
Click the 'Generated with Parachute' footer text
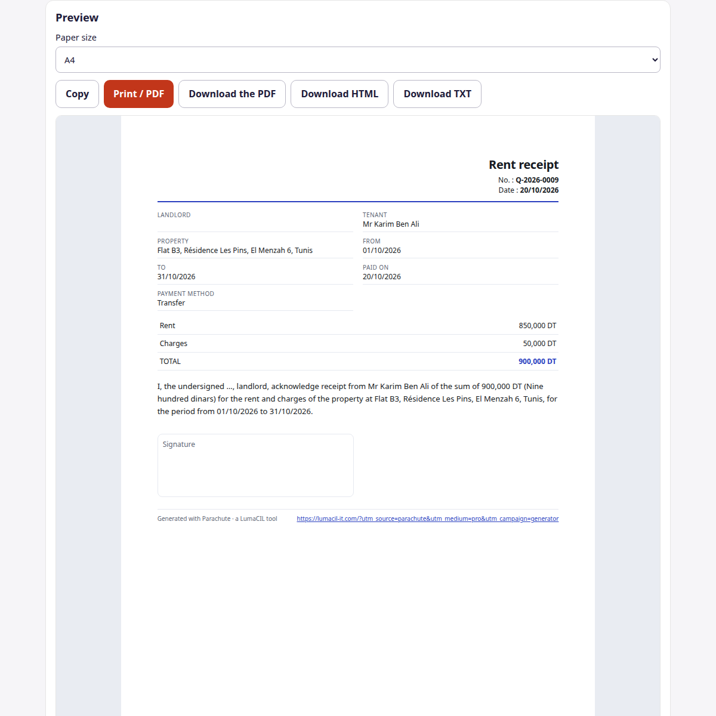(217, 519)
